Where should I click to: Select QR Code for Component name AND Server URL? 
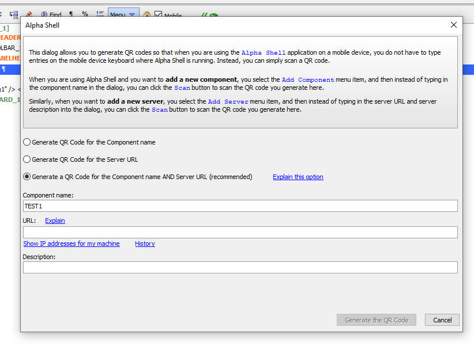pyautogui.click(x=138, y=177)
